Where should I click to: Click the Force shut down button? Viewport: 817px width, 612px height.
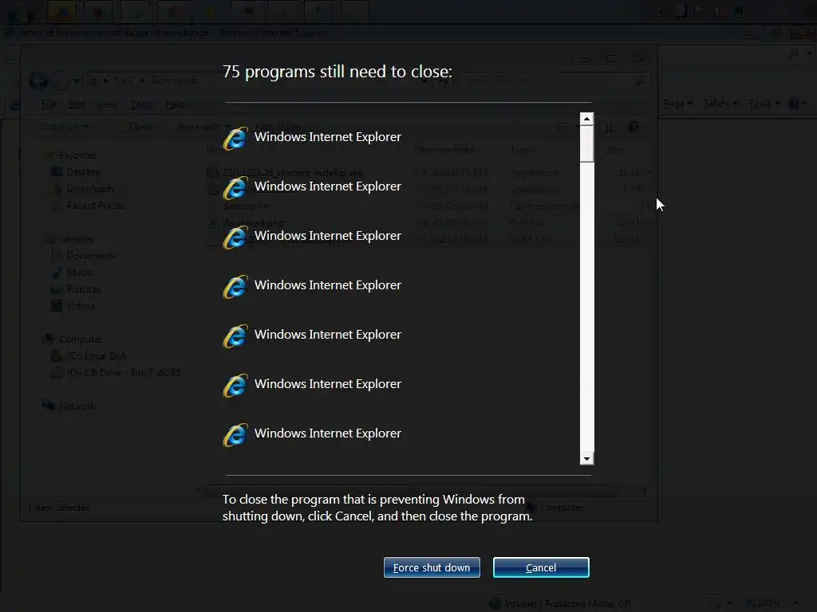(x=432, y=567)
